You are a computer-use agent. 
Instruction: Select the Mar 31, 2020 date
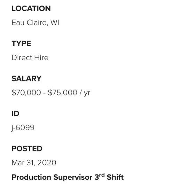tap(34, 163)
